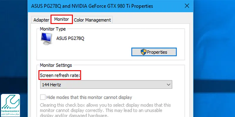Open the 144 Hertz refresh rate dropdown

tap(106, 85)
